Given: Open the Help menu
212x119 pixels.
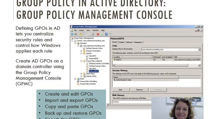Looking at the screenshot, I should click(103, 30).
